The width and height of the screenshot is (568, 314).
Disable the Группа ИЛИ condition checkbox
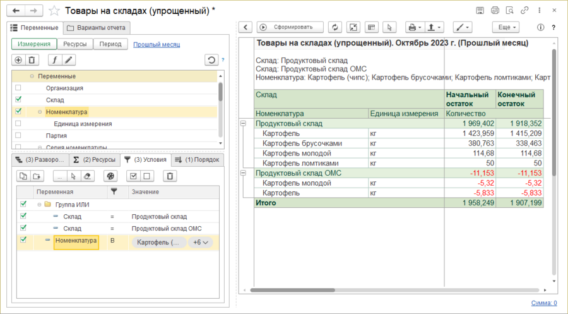coord(24,204)
